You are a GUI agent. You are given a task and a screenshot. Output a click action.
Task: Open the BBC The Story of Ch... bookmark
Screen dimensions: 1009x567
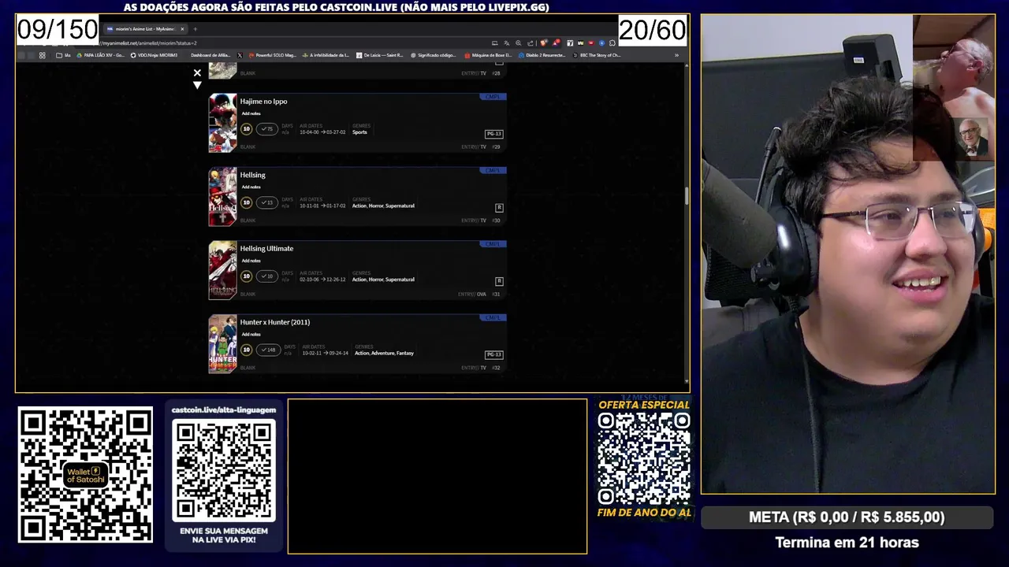596,55
